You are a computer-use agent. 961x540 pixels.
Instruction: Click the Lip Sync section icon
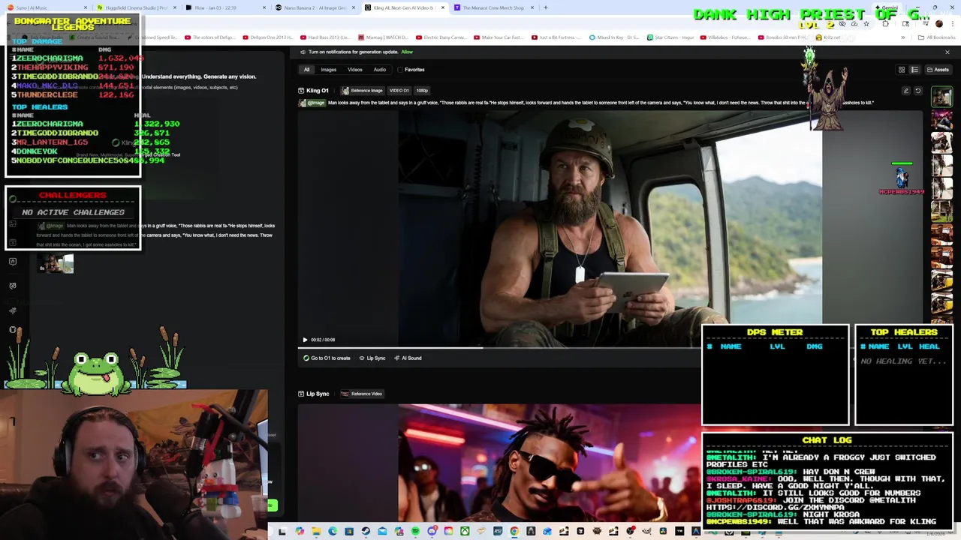click(x=301, y=394)
